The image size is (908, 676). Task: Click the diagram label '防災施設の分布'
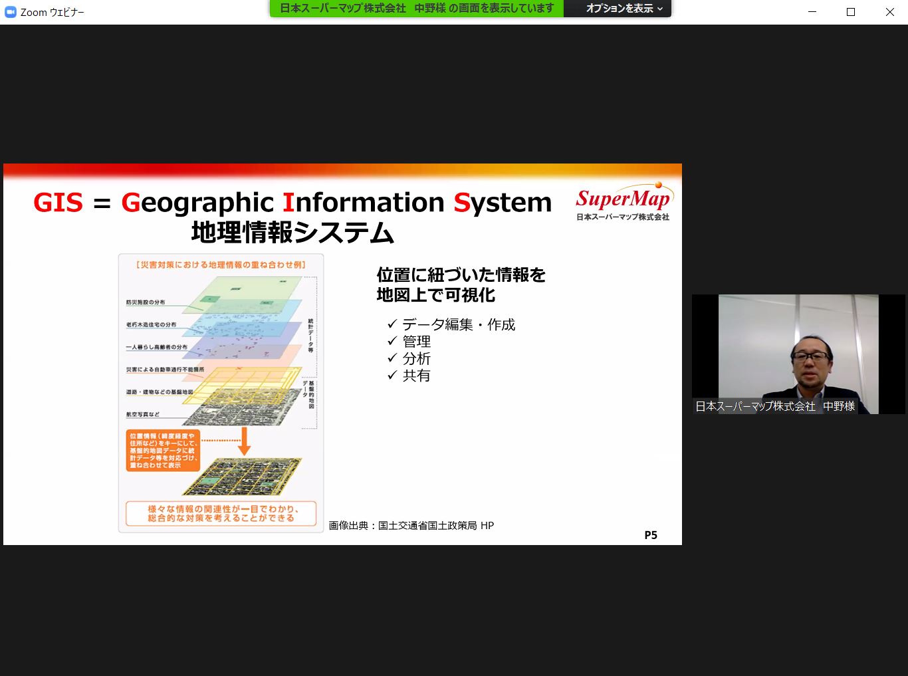click(146, 302)
